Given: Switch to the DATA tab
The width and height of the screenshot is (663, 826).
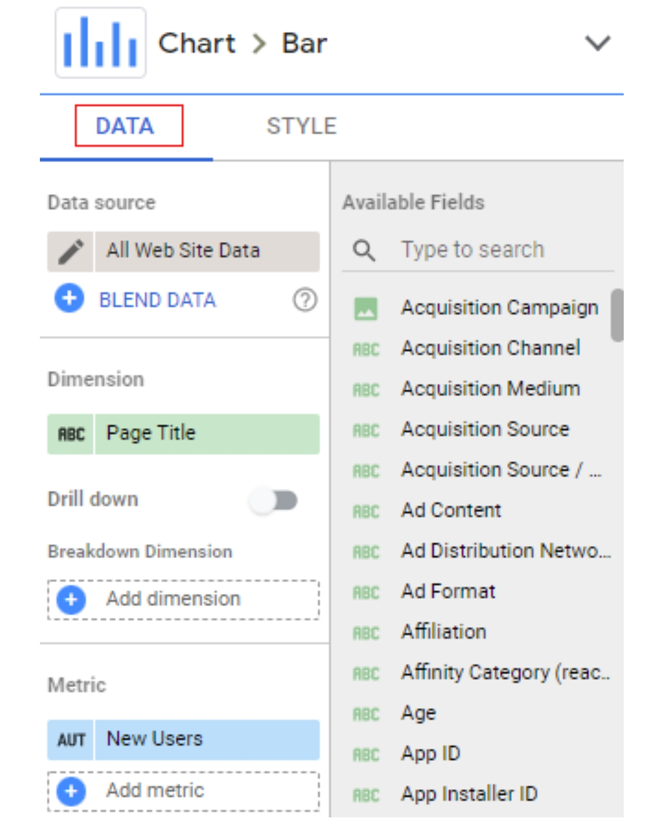Looking at the screenshot, I should click(x=125, y=127).
